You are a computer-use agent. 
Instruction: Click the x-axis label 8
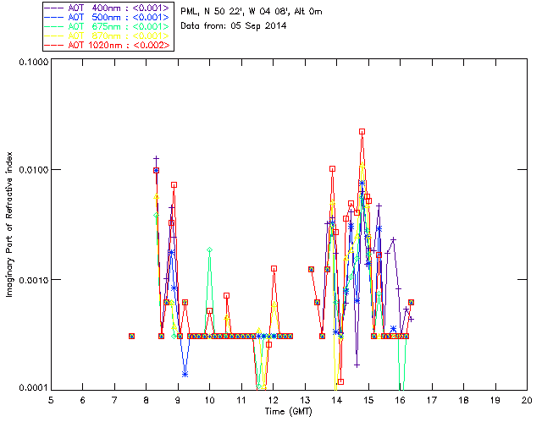tap(147, 401)
